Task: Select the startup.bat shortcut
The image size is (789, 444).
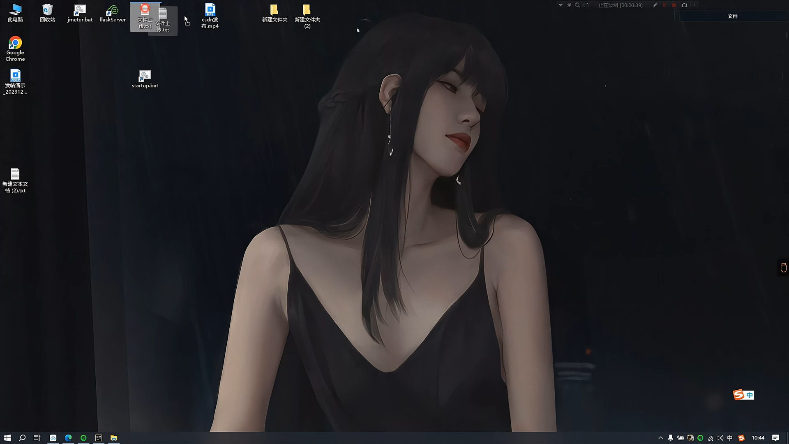Action: click(x=145, y=79)
